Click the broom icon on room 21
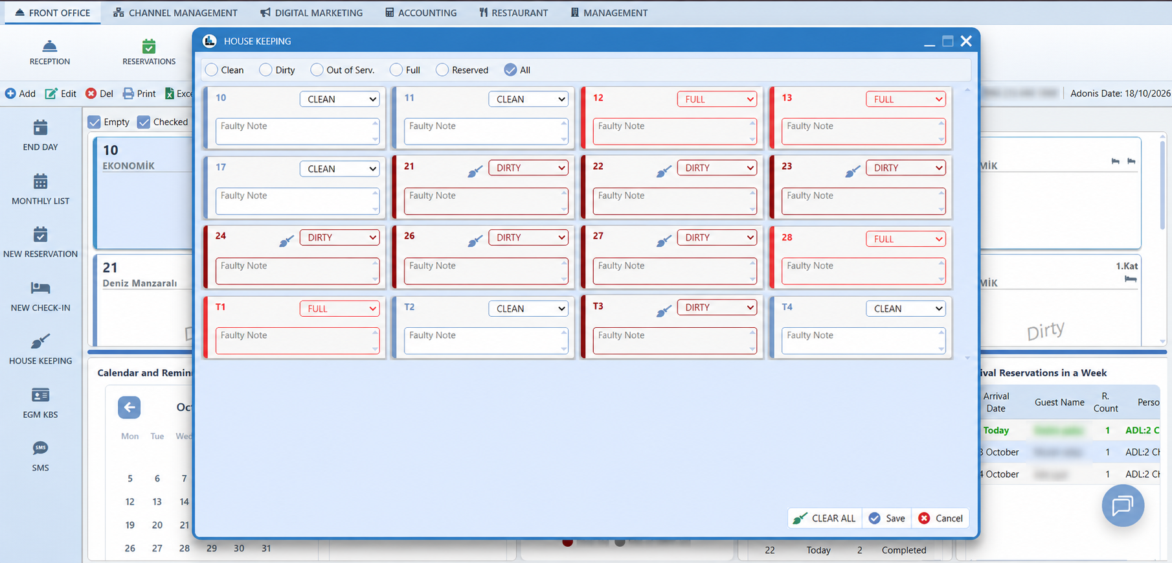Image resolution: width=1172 pixels, height=563 pixels. [475, 171]
